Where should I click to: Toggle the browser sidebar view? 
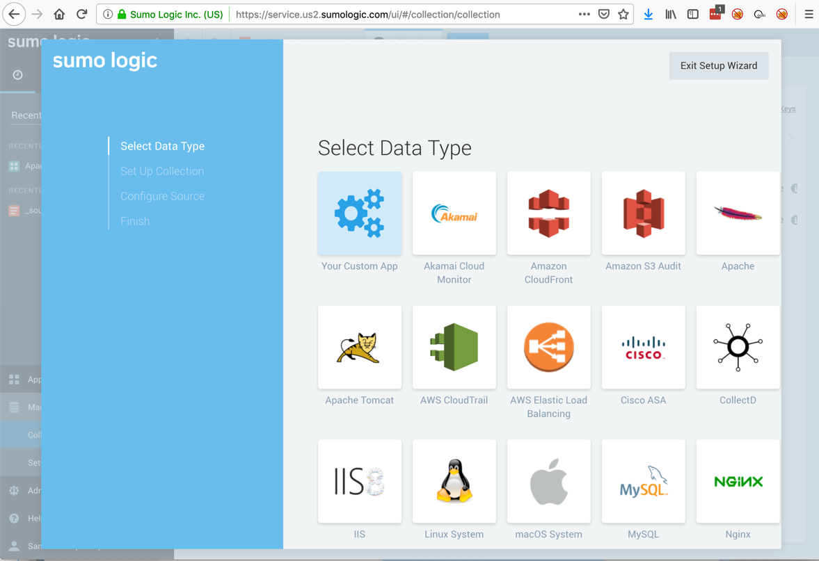click(x=692, y=14)
